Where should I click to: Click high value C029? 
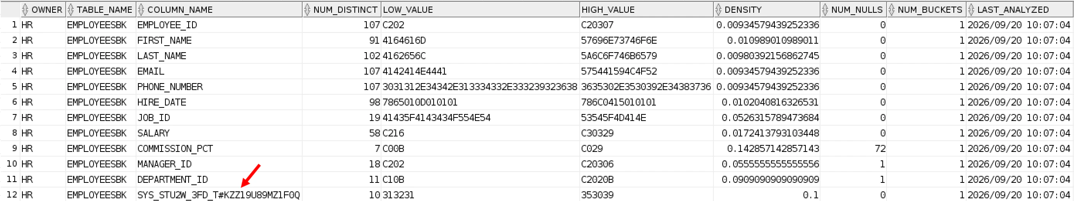[592, 148]
